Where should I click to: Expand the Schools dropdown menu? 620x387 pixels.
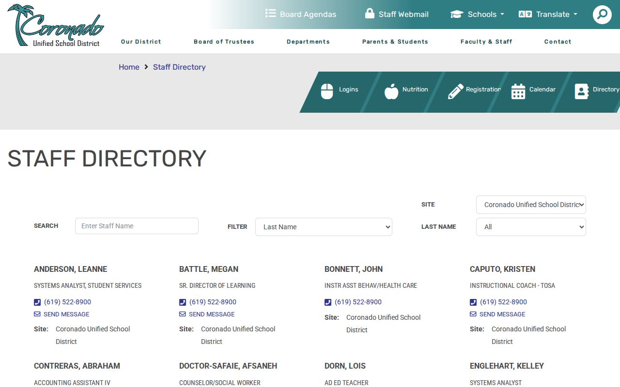coord(477,14)
